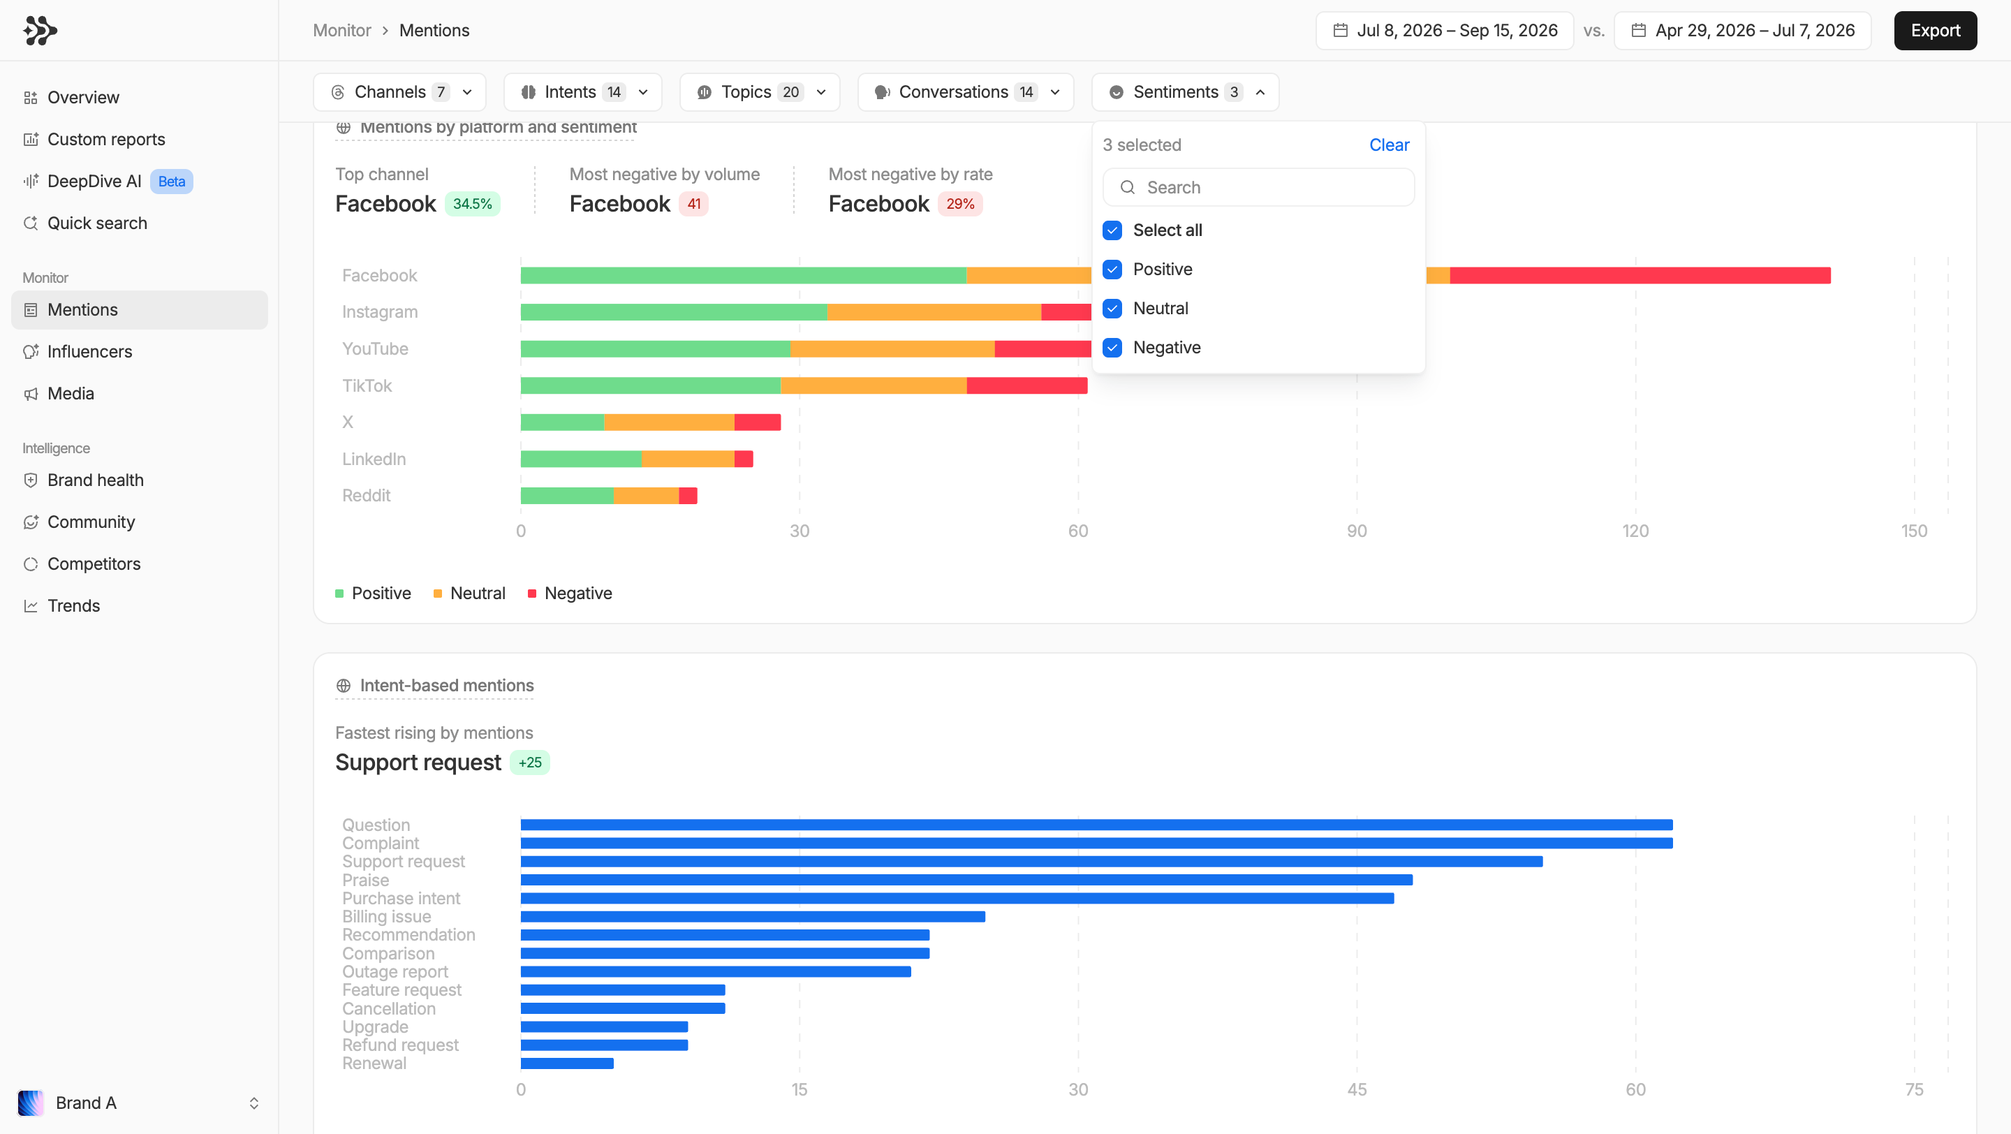The width and height of the screenshot is (2011, 1134).
Task: Open Trends from the sidebar
Action: click(140, 605)
